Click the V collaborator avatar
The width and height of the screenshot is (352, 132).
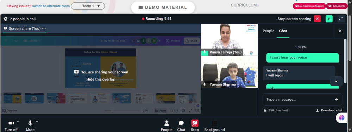pos(154,41)
